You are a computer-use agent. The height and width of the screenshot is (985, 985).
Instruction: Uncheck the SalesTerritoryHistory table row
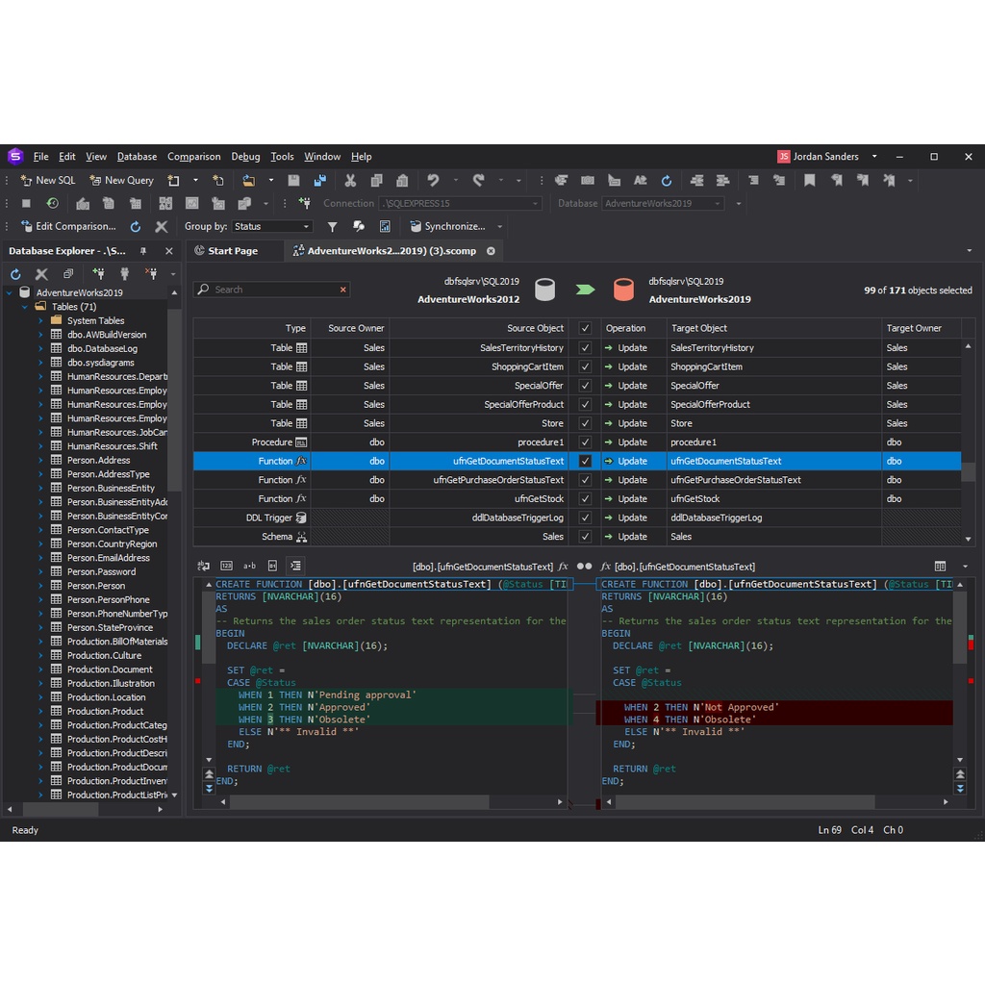click(x=585, y=347)
